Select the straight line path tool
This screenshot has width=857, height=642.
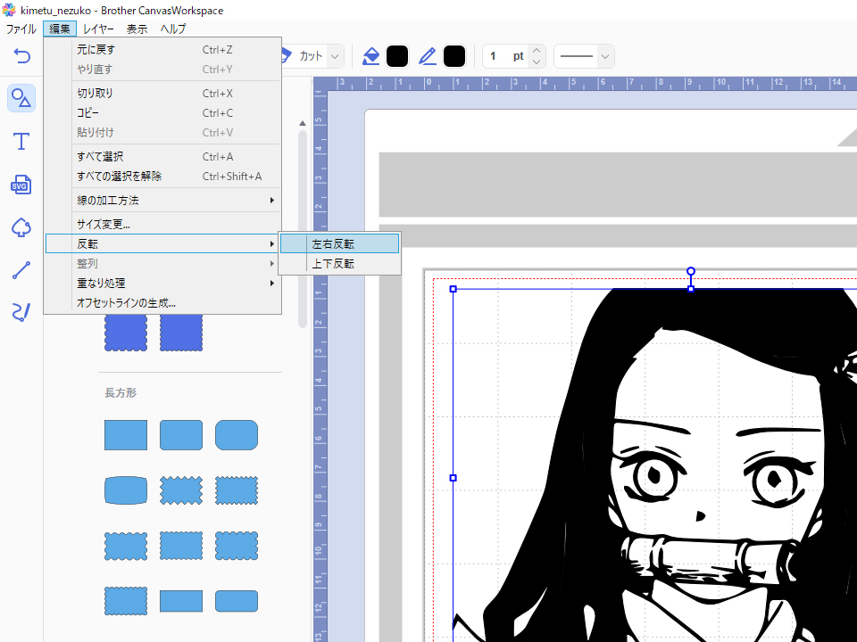tap(21, 270)
